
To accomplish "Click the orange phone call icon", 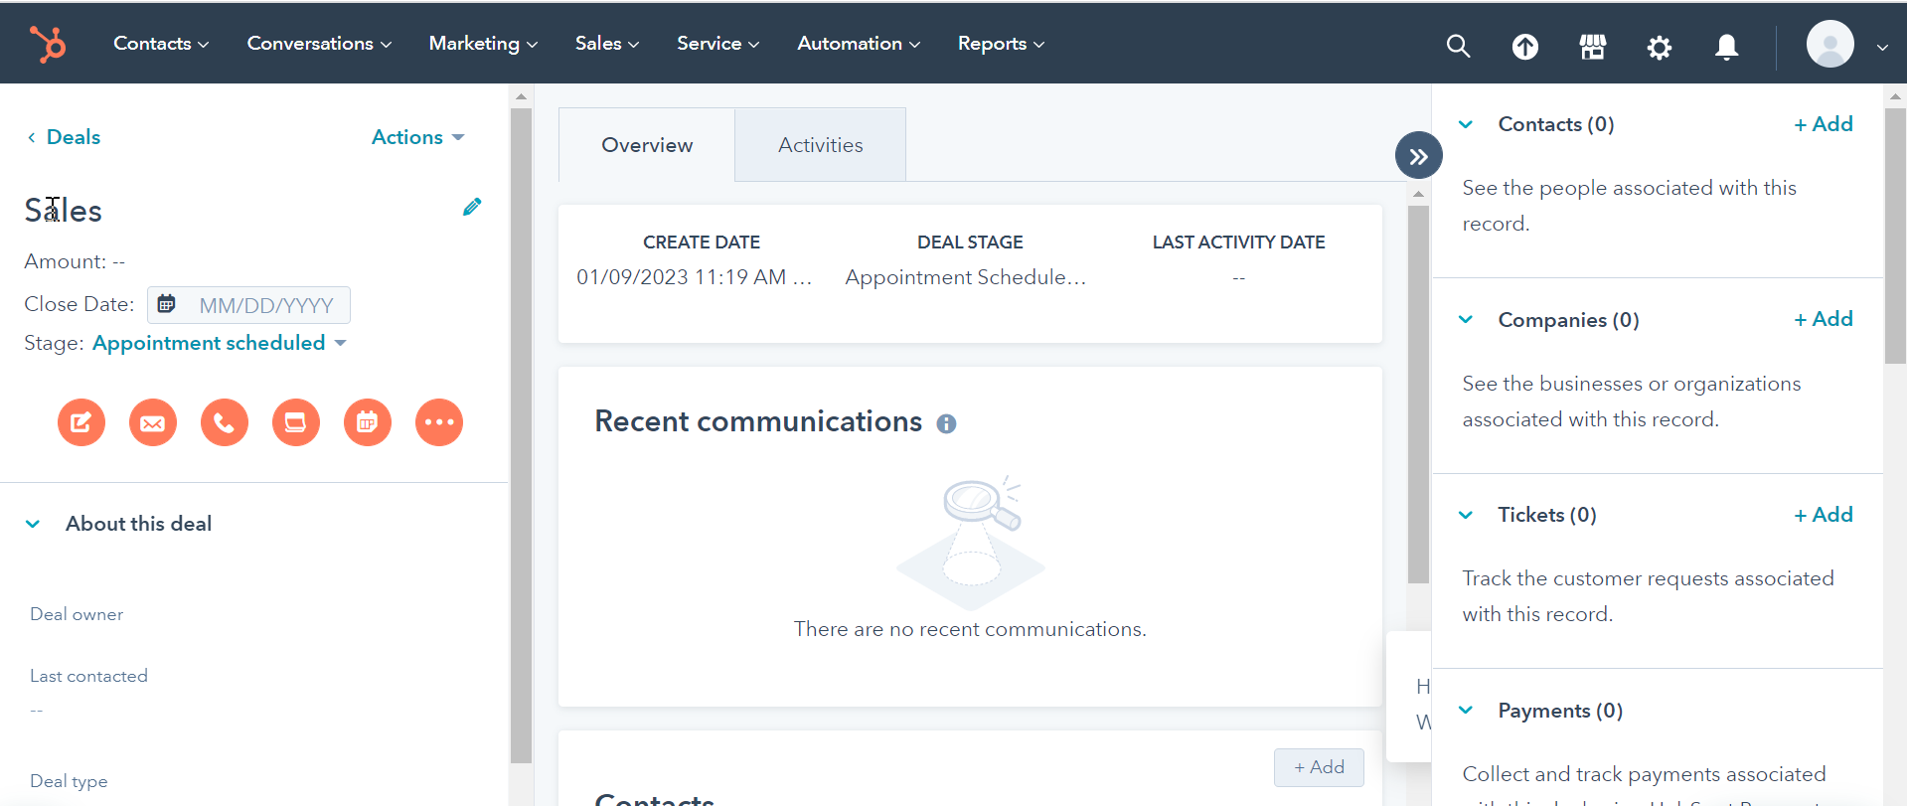I will [225, 422].
